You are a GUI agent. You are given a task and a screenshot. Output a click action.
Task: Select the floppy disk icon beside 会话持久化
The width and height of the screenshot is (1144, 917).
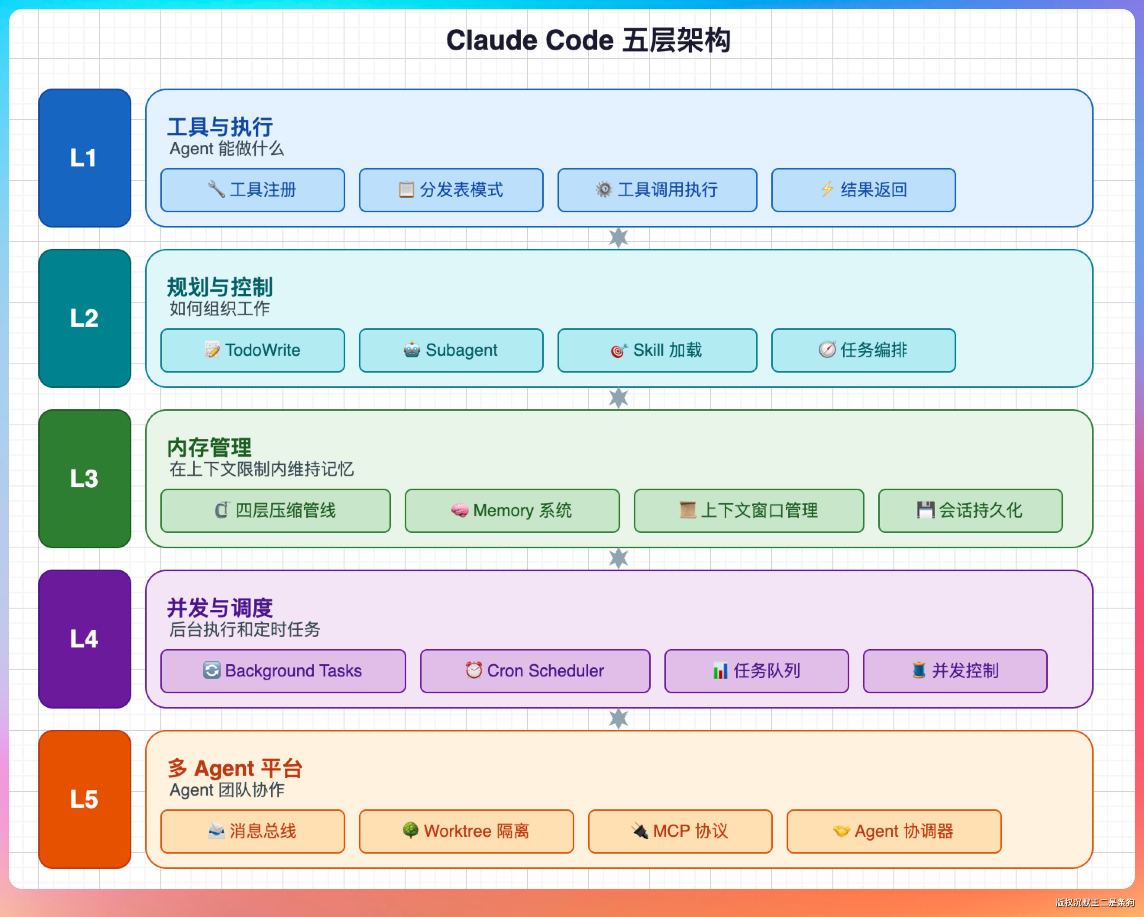tap(925, 510)
